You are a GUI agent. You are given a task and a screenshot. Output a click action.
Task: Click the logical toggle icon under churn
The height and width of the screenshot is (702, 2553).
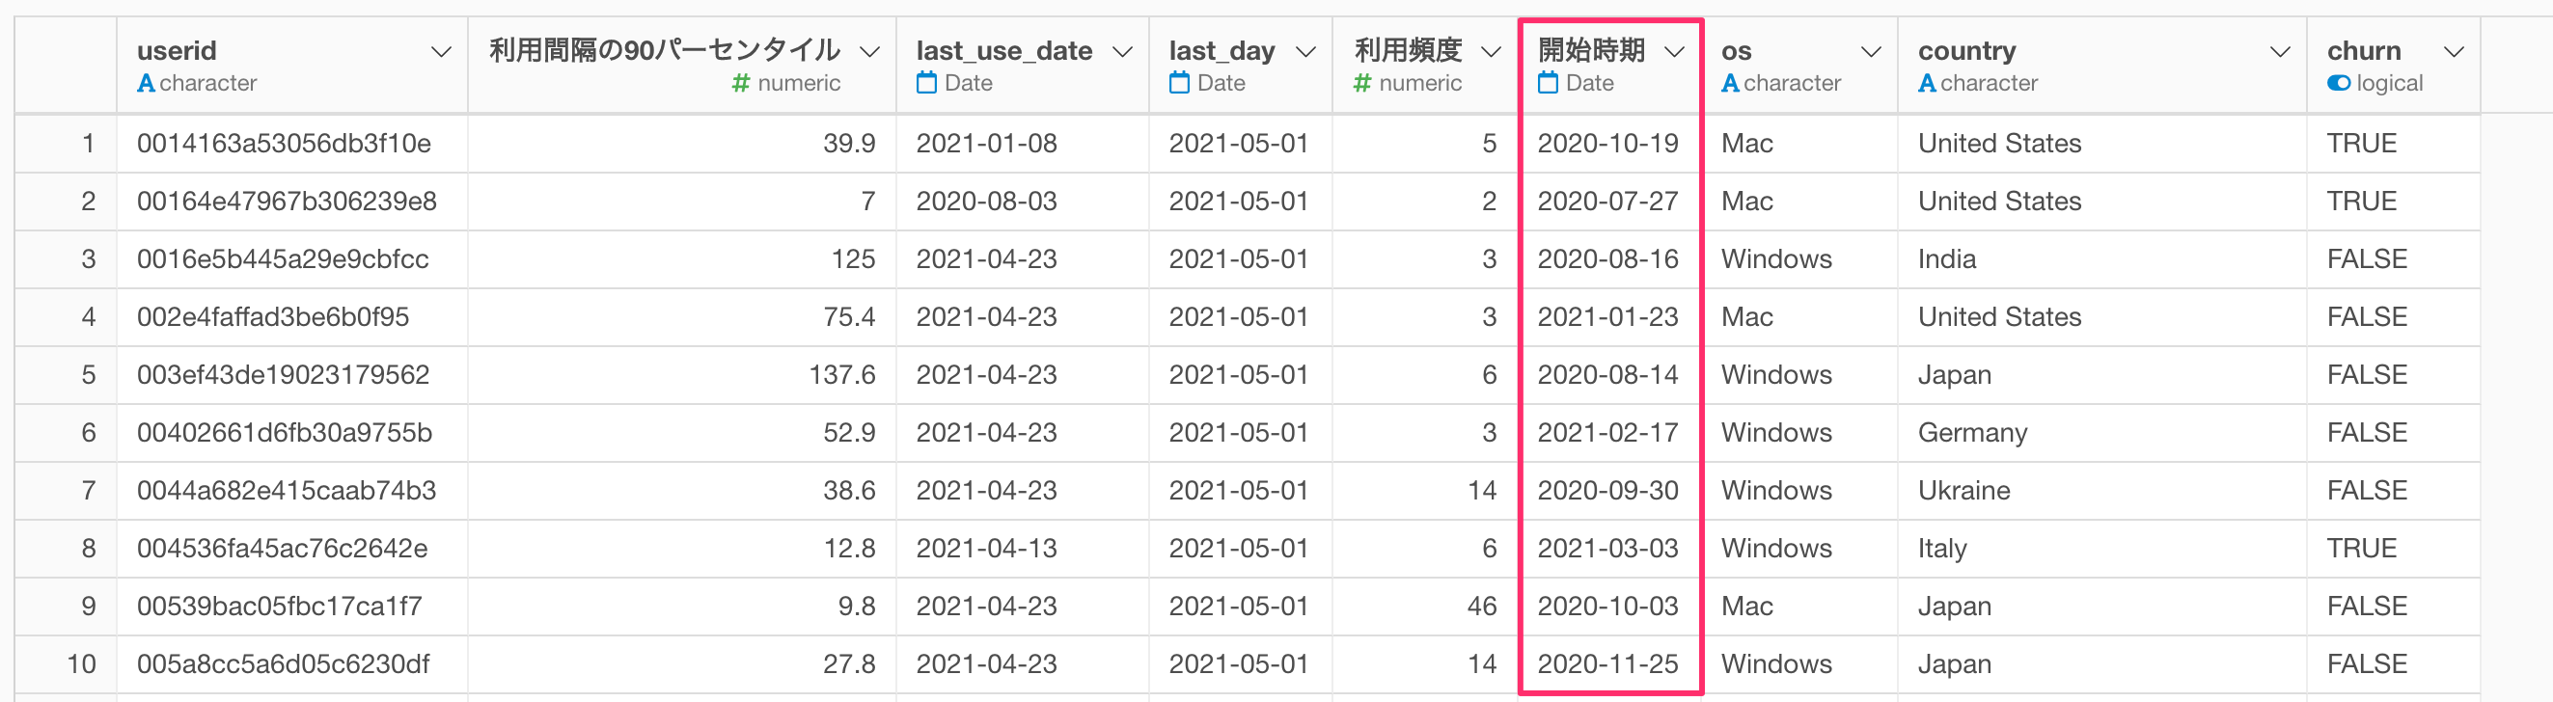pos(2338,83)
